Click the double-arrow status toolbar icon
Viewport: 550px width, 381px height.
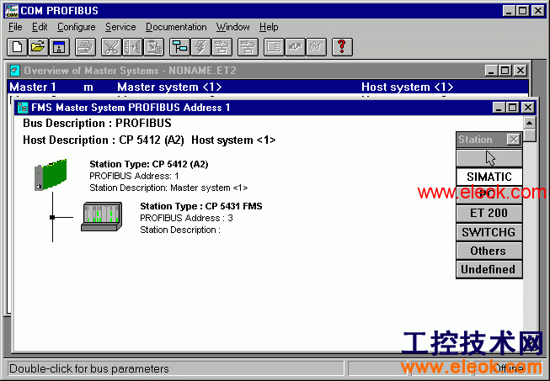[x=295, y=47]
